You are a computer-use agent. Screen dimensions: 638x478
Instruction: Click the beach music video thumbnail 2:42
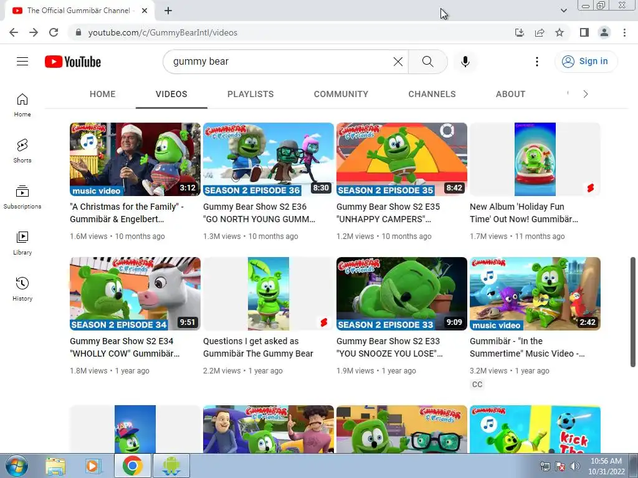pos(535,294)
